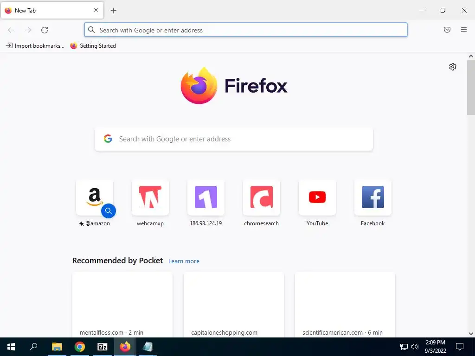475x356 pixels.
Task: Open 7-Zip from taskbar
Action: point(103,347)
